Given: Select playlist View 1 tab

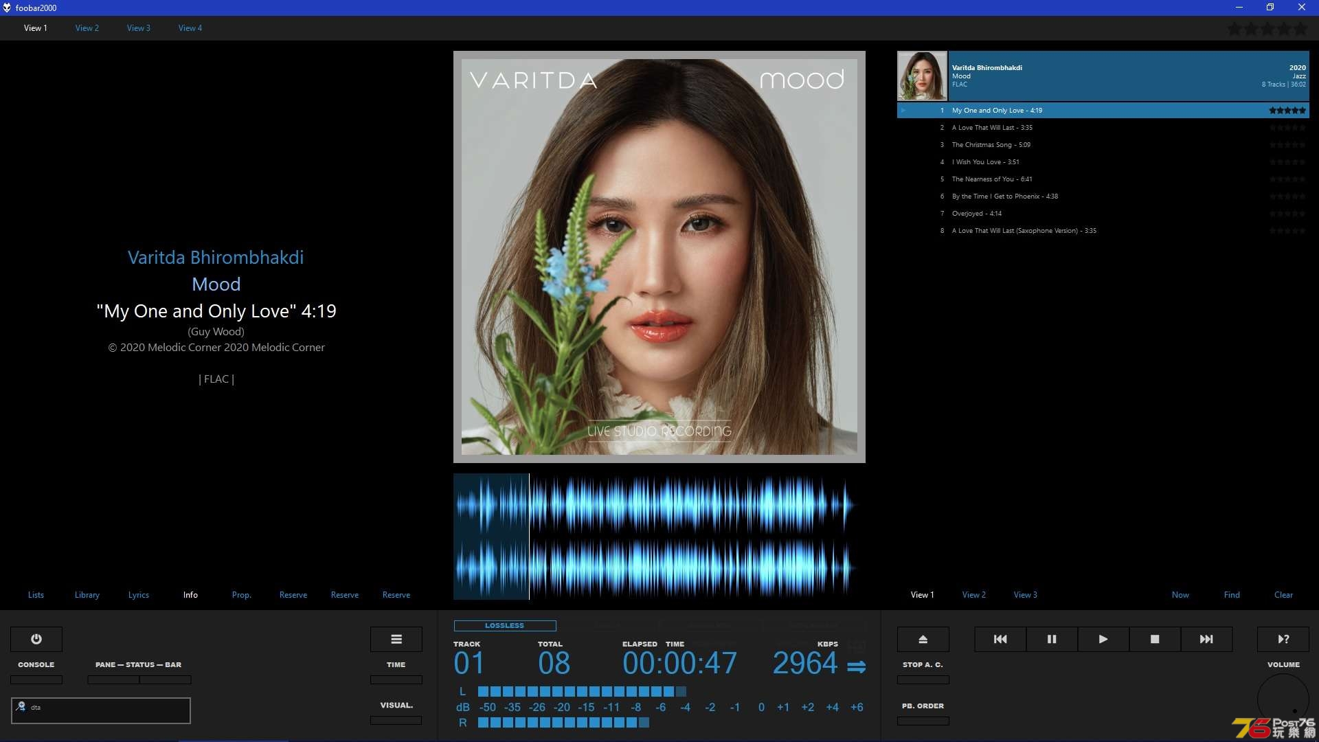Looking at the screenshot, I should (x=923, y=595).
